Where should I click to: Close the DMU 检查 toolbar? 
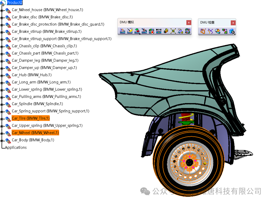click(233, 23)
